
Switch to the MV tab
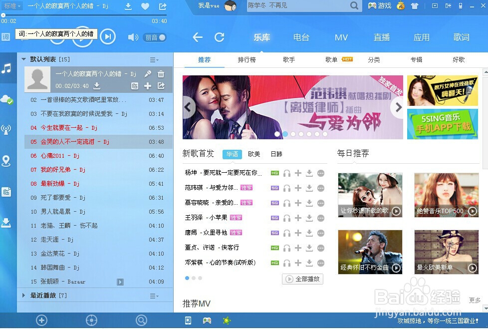(x=341, y=37)
